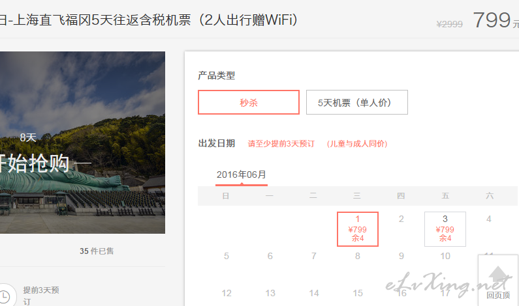Click date 4 in the calendar
Image resolution: width=519 pixels, height=306 pixels.
[x=488, y=219]
